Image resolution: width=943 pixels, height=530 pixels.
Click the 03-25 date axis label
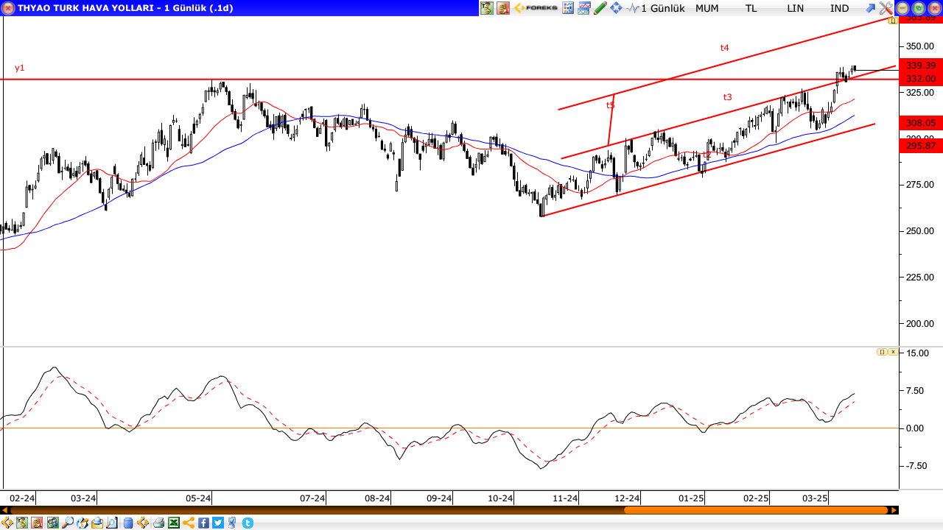pyautogui.click(x=815, y=498)
